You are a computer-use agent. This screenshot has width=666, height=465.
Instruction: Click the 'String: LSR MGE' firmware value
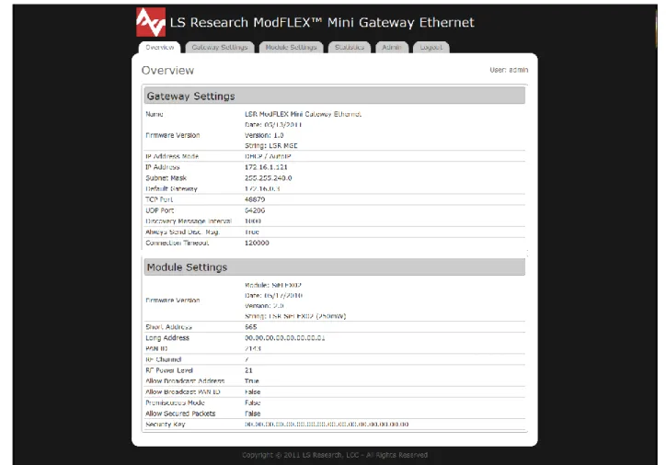tap(271, 145)
